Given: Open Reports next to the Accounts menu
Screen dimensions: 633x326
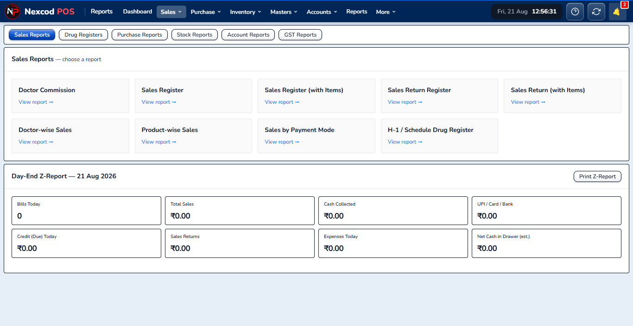Looking at the screenshot, I should 357,12.
